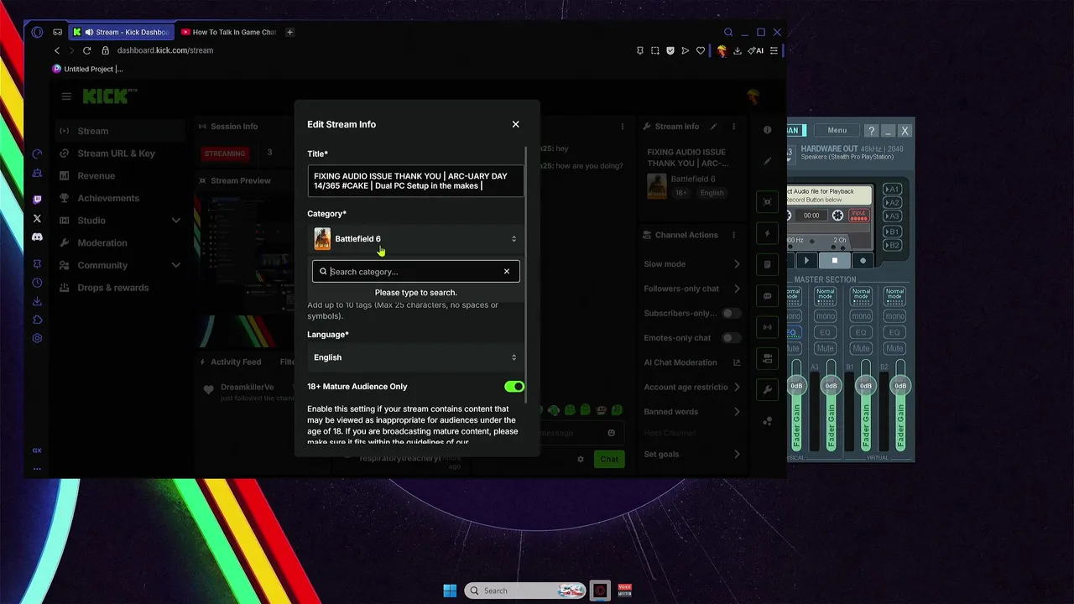Toggle Voicemeeter A1 output button

pos(893,189)
